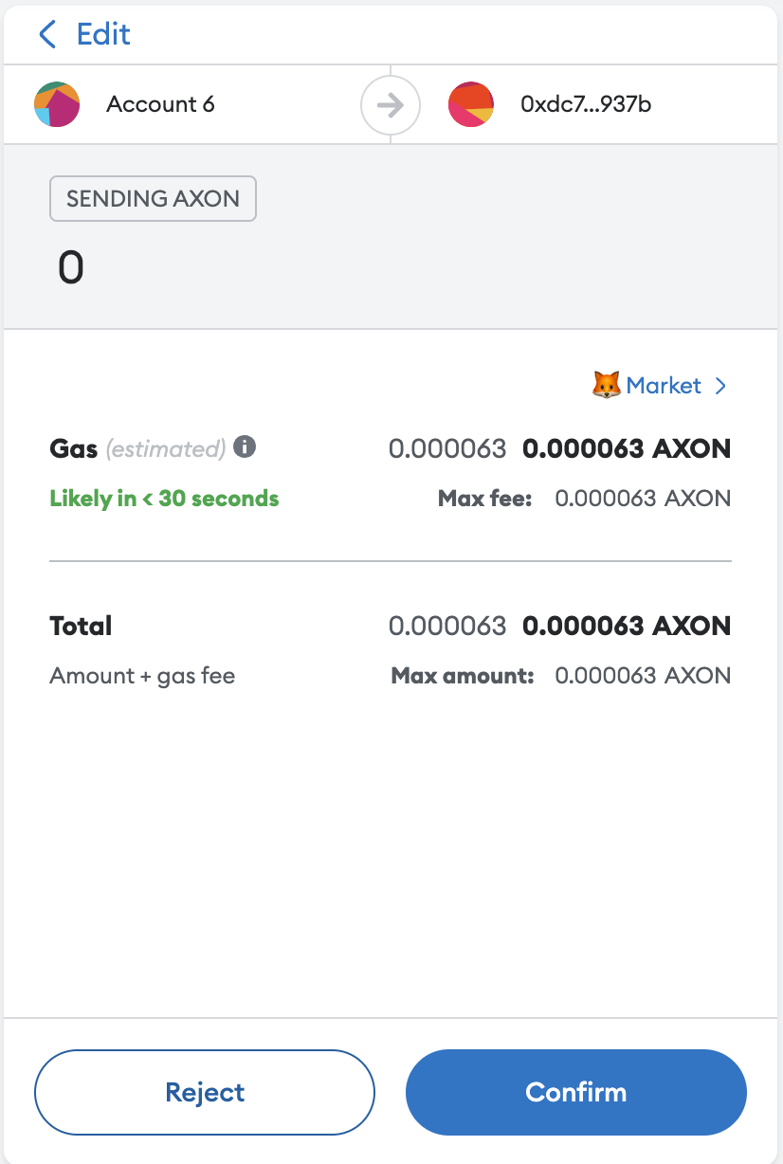Click the Max fee amount

[643, 499]
